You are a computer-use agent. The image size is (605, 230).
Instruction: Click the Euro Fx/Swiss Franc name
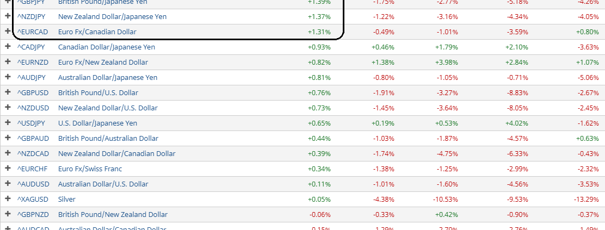tap(90, 169)
